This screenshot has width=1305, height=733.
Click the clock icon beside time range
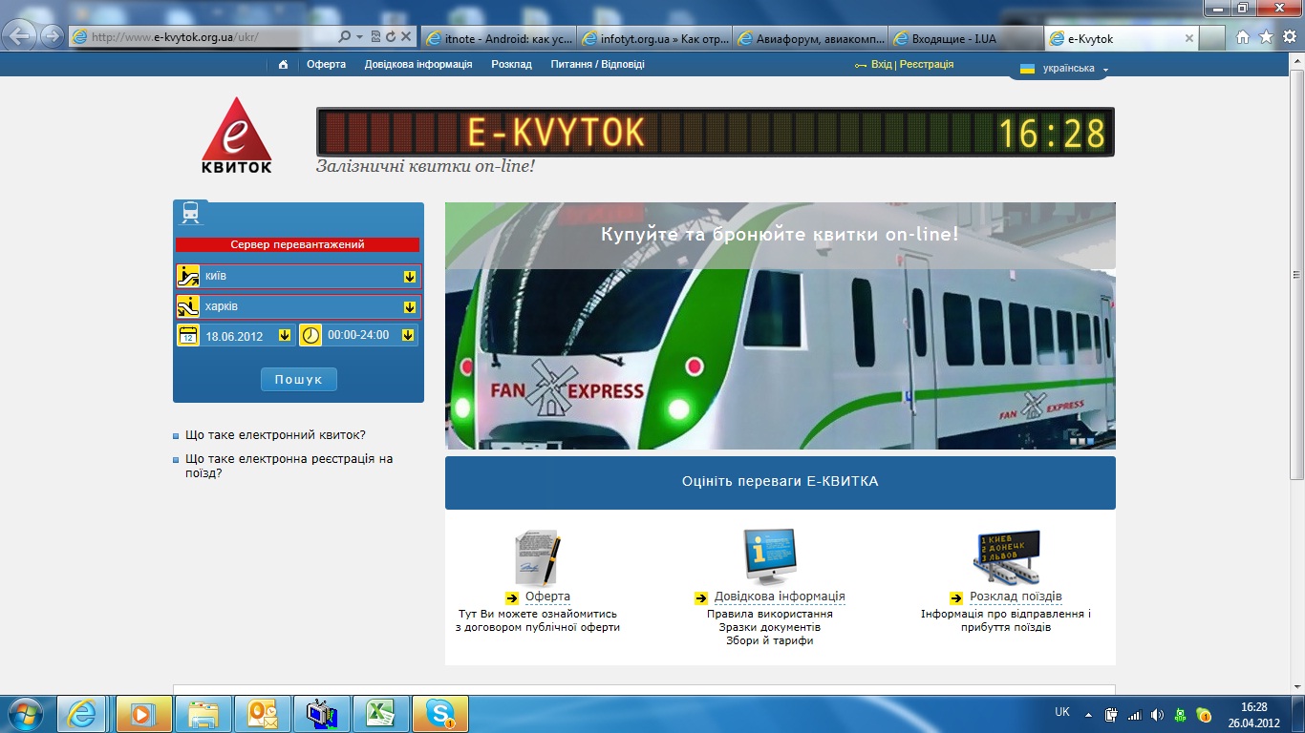[310, 335]
